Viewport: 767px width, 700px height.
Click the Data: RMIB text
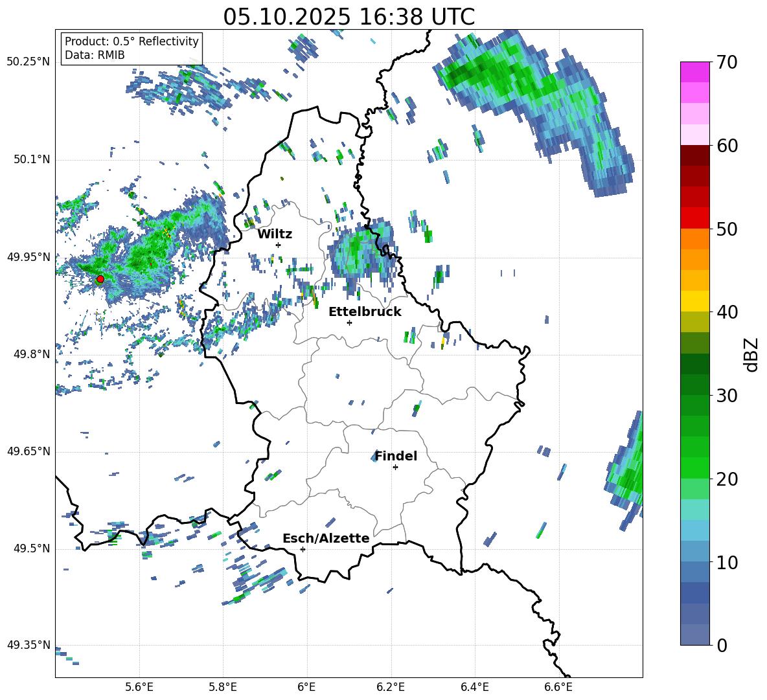95,55
